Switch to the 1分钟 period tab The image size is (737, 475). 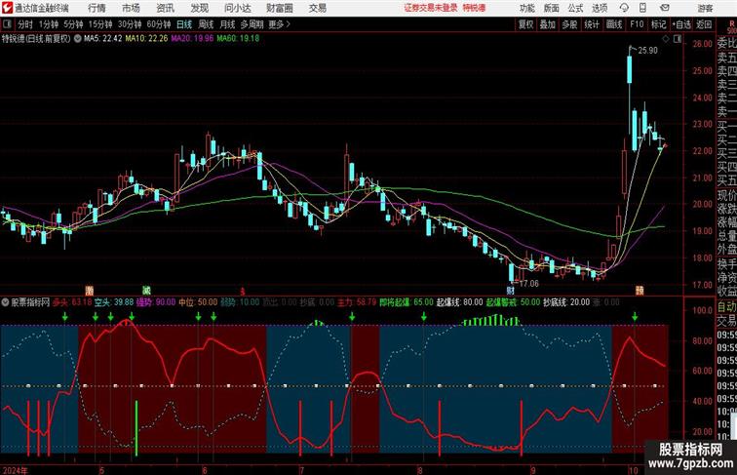[48, 24]
